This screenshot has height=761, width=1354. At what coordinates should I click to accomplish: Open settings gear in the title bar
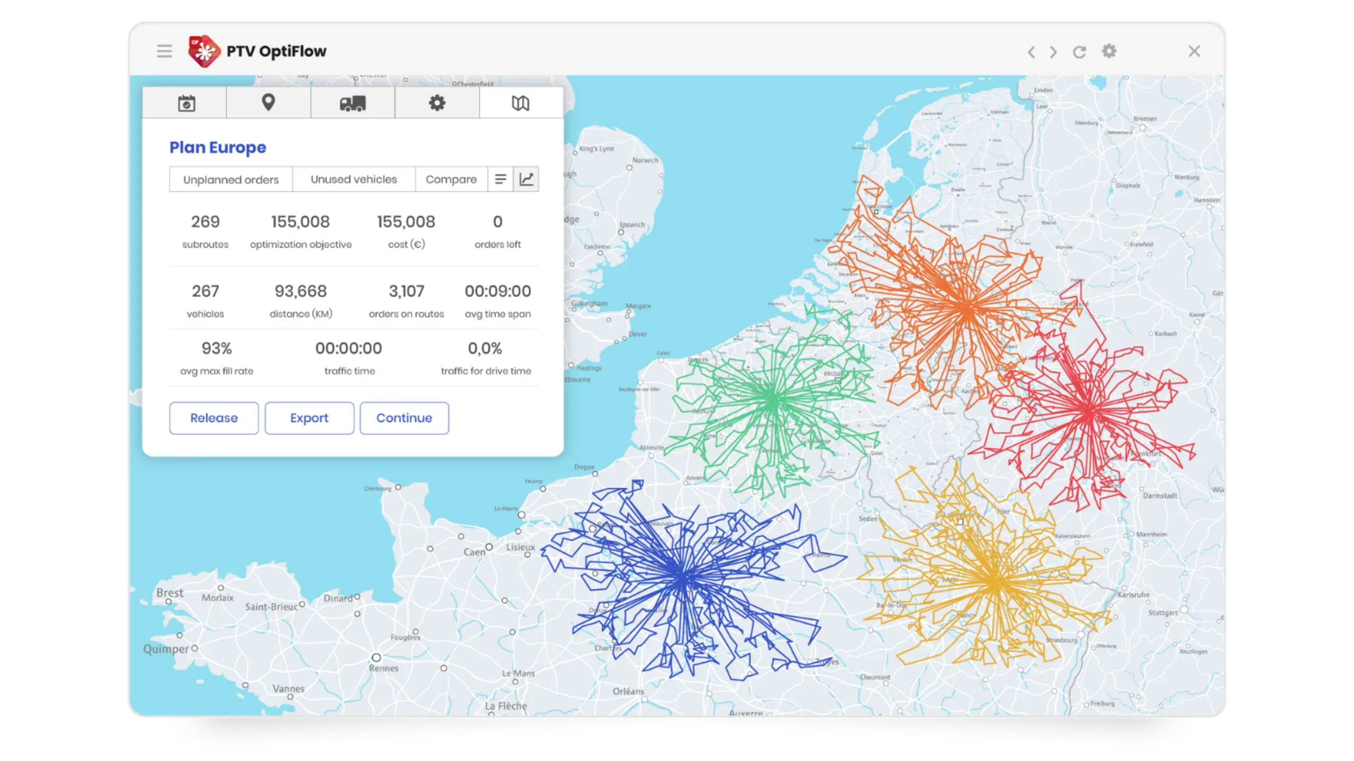coord(1109,51)
